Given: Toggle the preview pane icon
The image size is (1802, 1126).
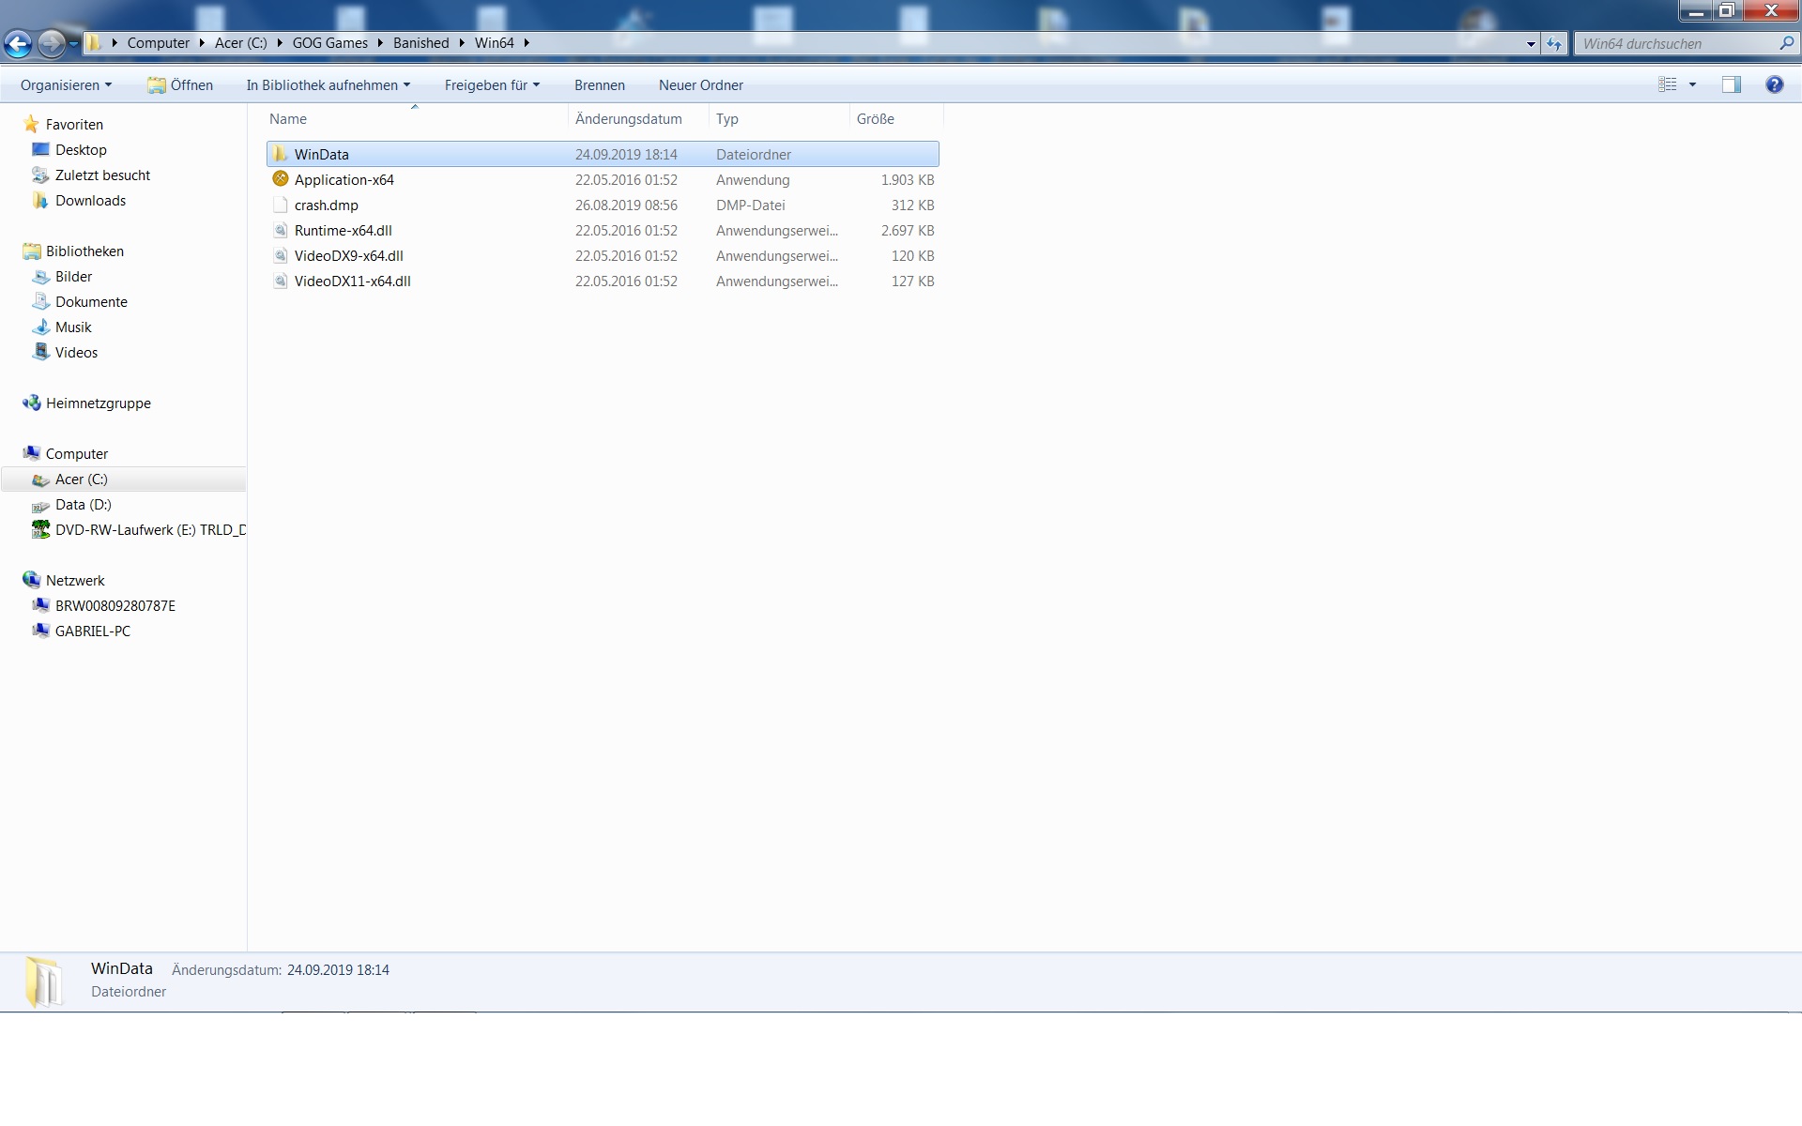Looking at the screenshot, I should [1731, 84].
